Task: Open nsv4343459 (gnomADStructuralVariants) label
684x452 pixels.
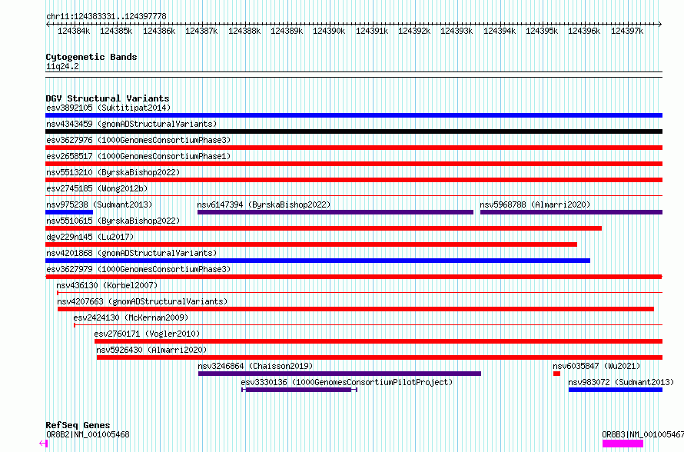Action: click(131, 124)
